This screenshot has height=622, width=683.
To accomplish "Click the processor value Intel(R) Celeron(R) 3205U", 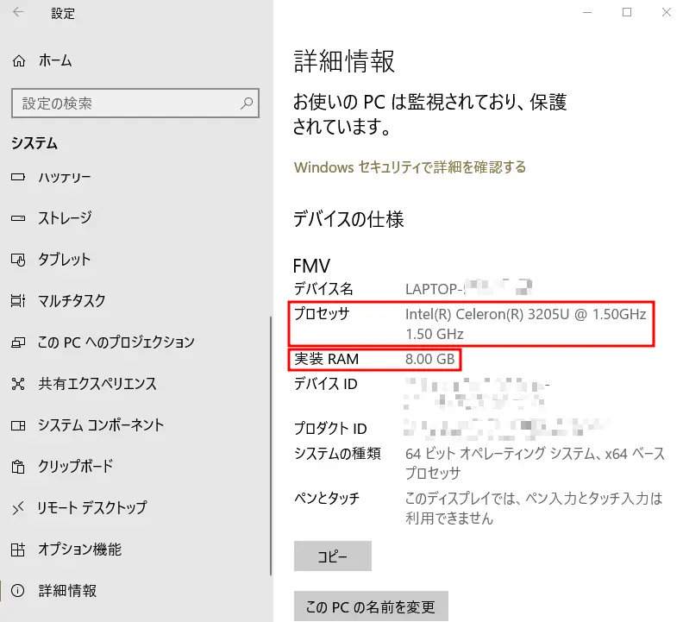I will click(x=526, y=324).
